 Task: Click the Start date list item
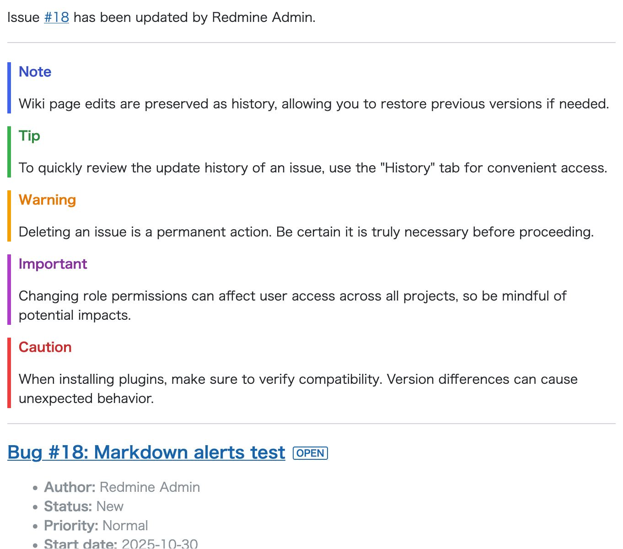tap(121, 544)
